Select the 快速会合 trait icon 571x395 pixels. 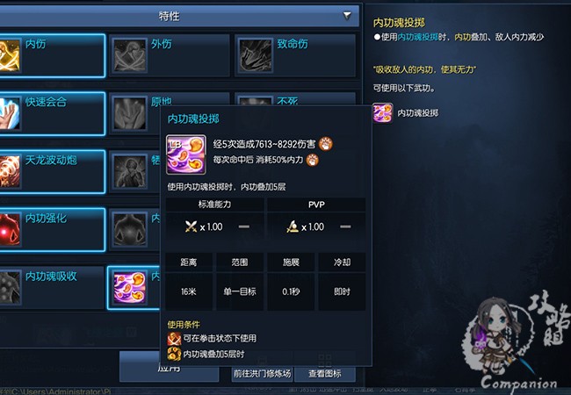click(10, 113)
